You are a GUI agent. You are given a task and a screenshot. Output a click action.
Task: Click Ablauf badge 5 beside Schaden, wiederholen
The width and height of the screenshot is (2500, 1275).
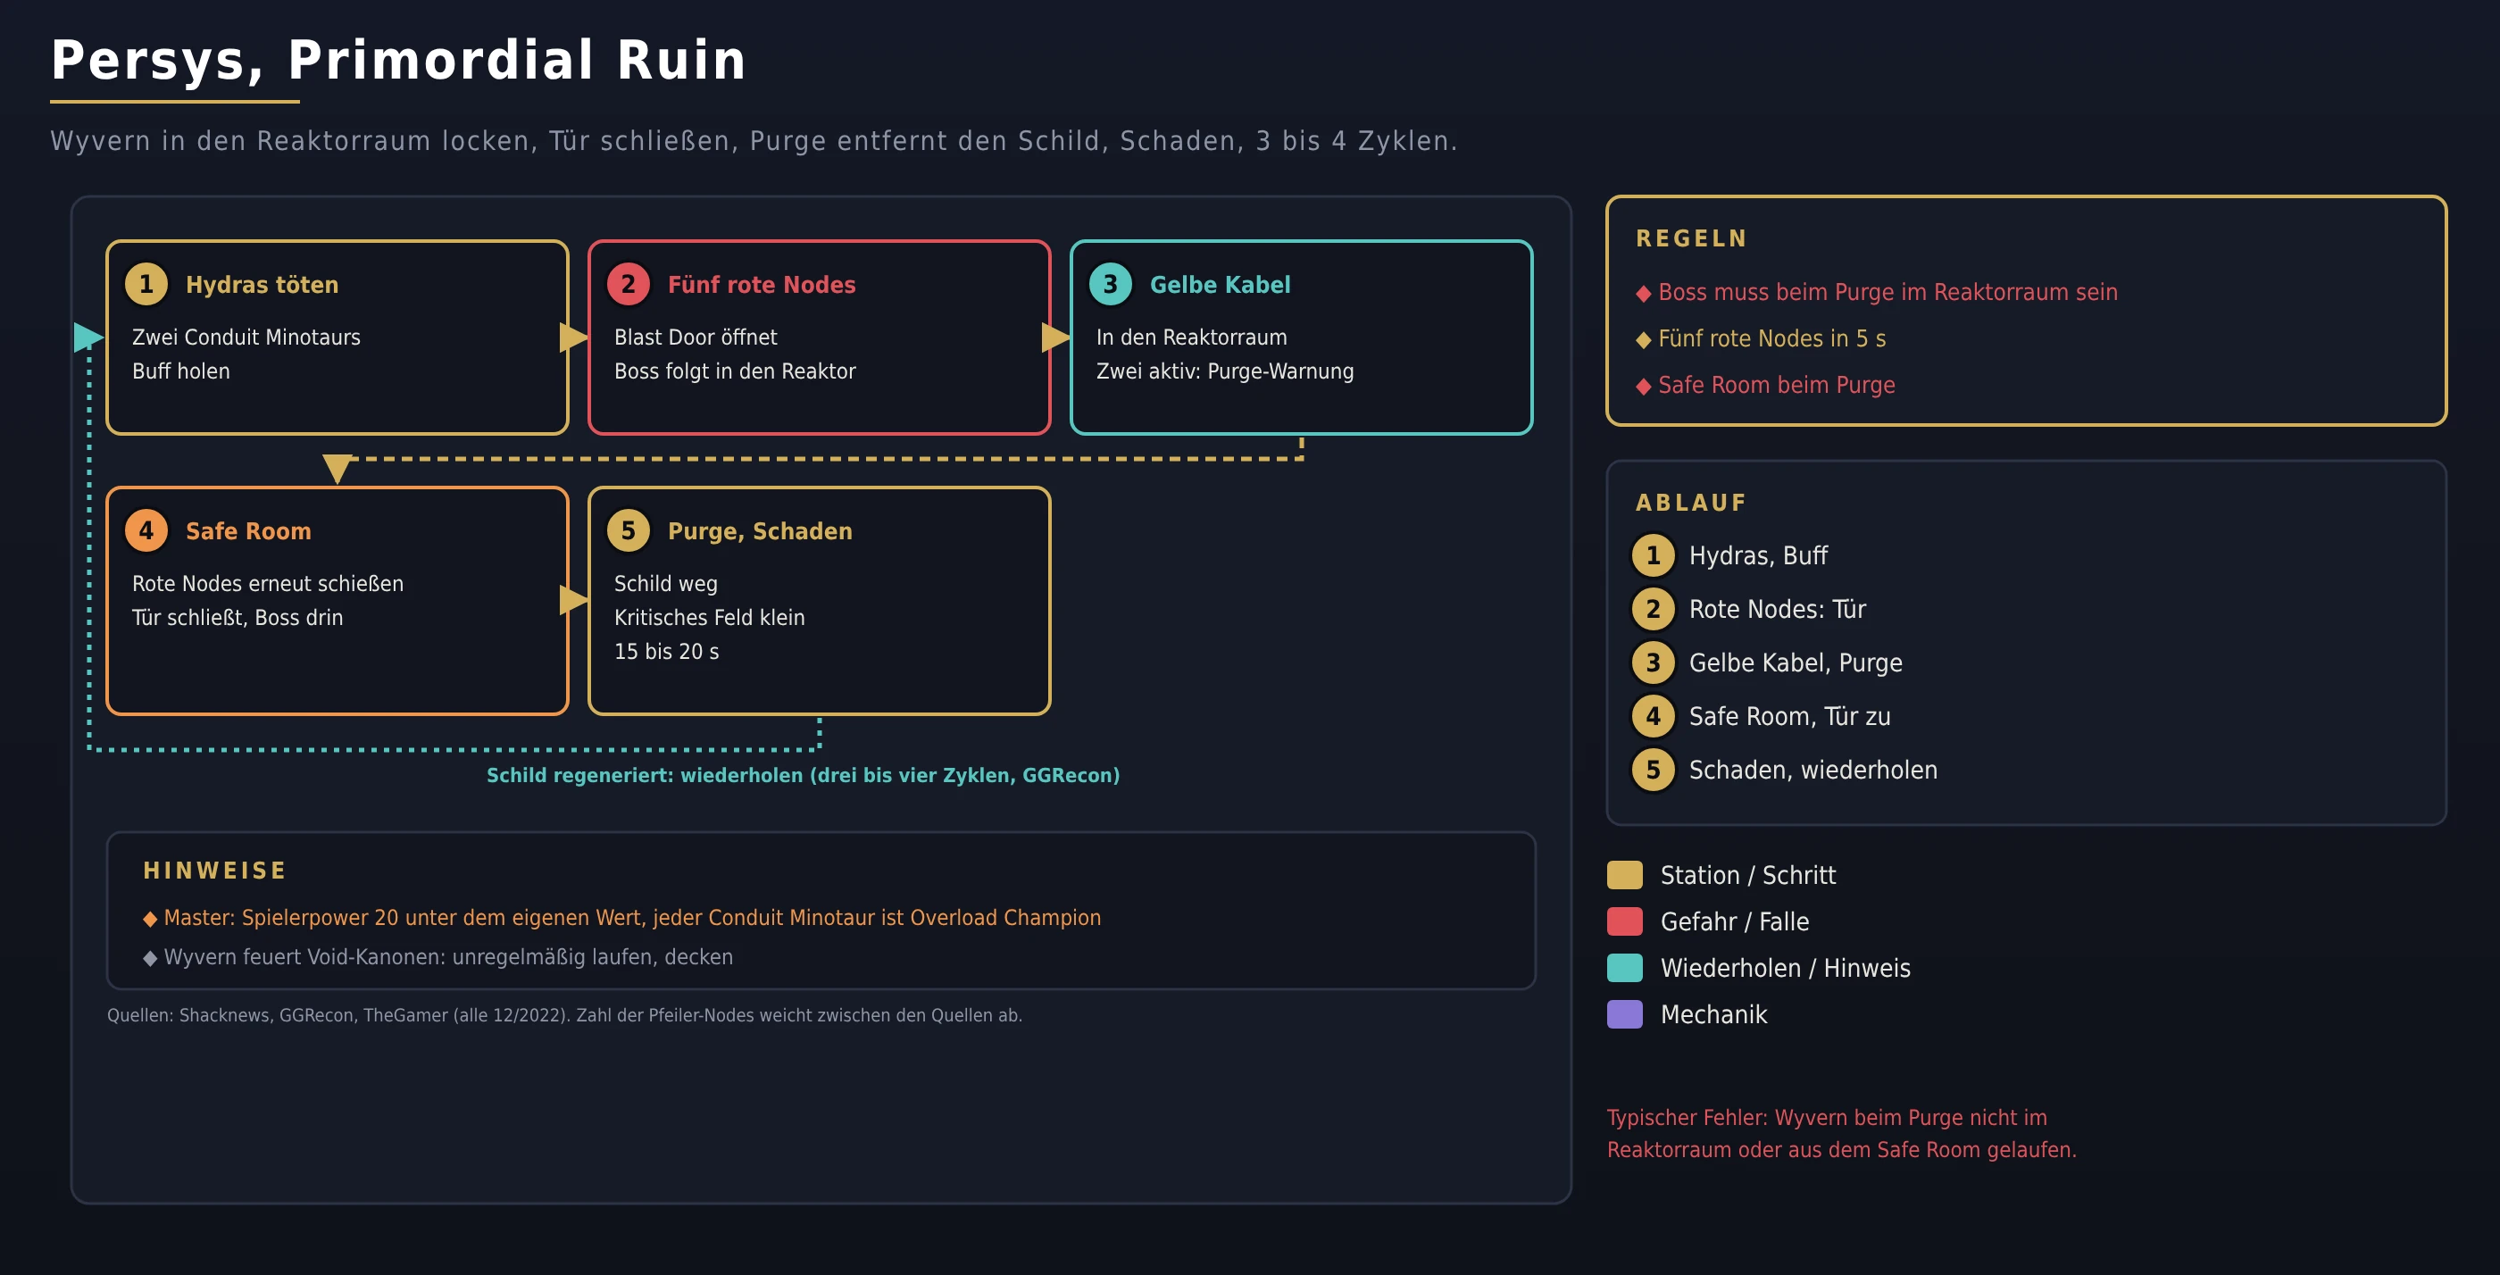coord(1653,770)
